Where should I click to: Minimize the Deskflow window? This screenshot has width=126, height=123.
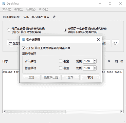(x=100, y=4)
